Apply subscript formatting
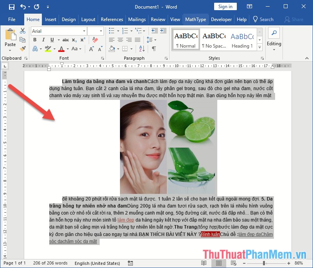 [74, 40]
